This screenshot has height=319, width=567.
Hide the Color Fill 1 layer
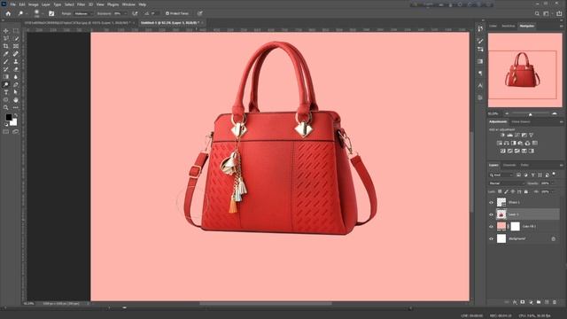pos(491,227)
